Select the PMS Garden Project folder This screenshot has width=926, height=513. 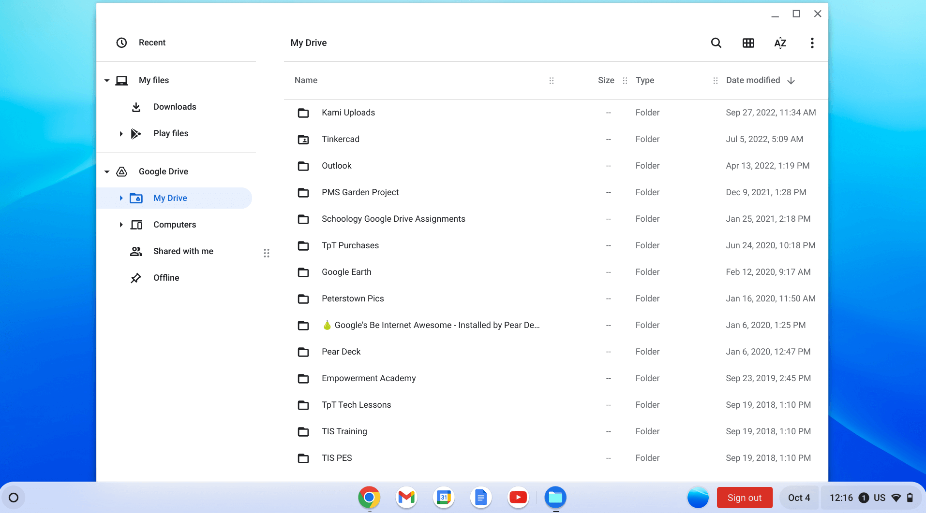tap(556, 192)
